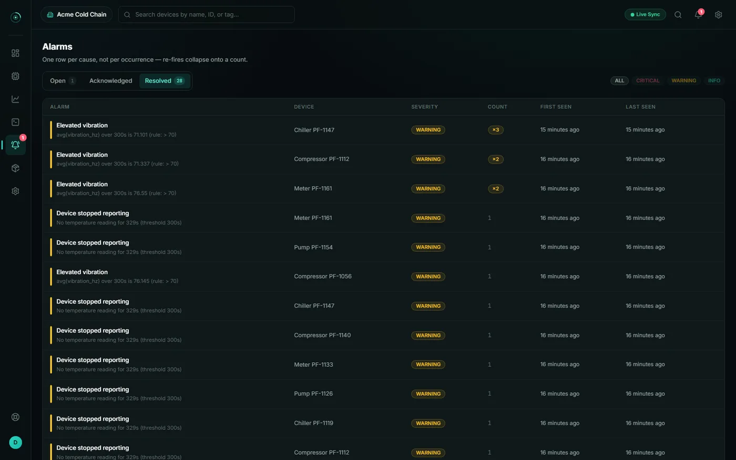Screen dimensions: 736x460
Task: Open the sidebar settings gear icon
Action: point(15,191)
